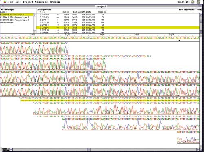Viewport: 204px width, 152px height.
Task: Select sequence row C127f11 in the list
Action: click(118, 20)
